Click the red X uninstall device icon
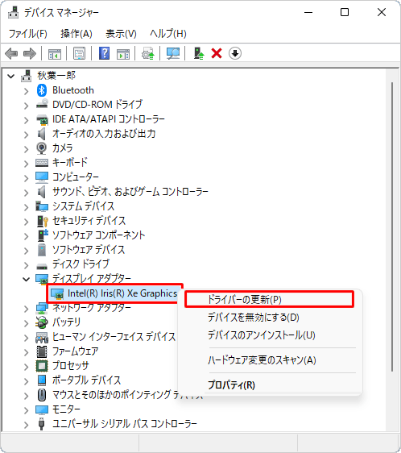Screen dimensions: 401x453 pyautogui.click(x=217, y=53)
